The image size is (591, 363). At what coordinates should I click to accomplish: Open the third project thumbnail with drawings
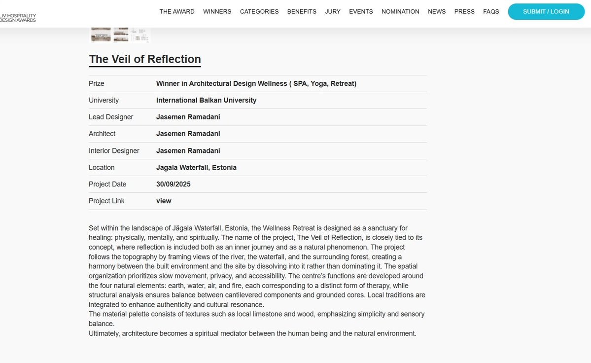(x=140, y=35)
